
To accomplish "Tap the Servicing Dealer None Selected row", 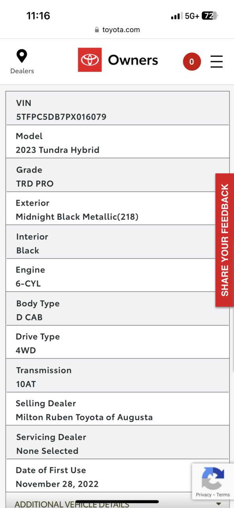I will pos(118,444).
